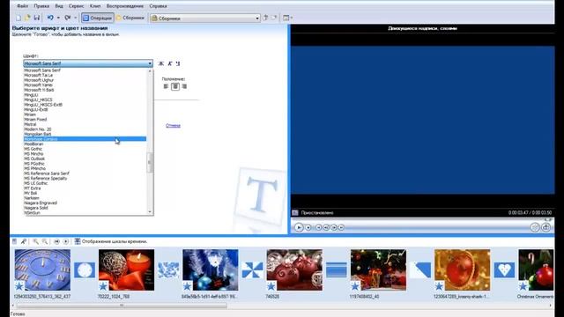Image resolution: width=564 pixels, height=317 pixels.
Task: Click the preview forward button
Action: pyautogui.click(x=341, y=227)
